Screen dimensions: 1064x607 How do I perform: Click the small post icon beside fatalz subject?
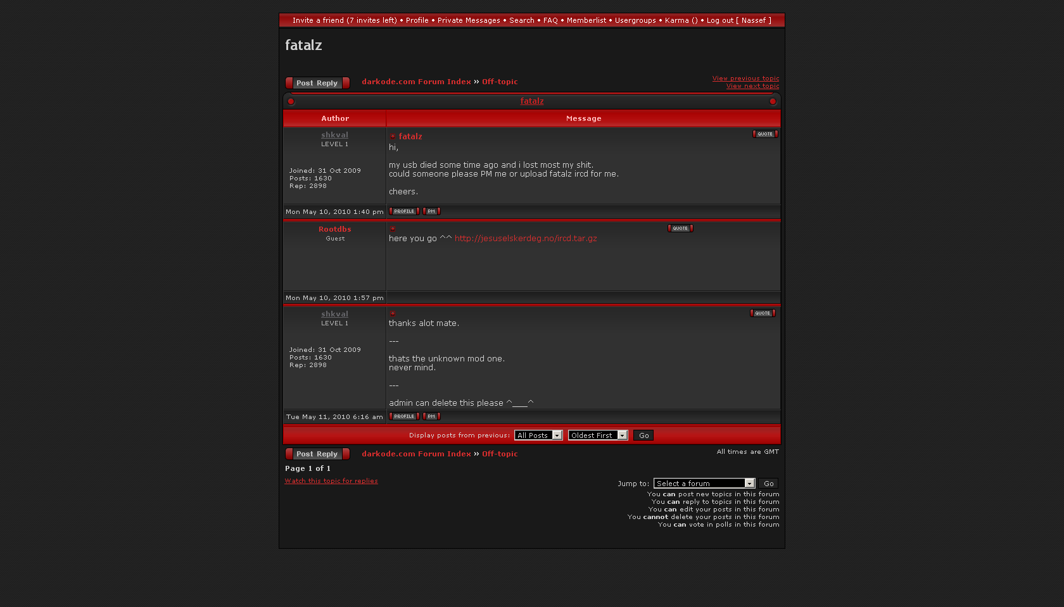tap(393, 137)
